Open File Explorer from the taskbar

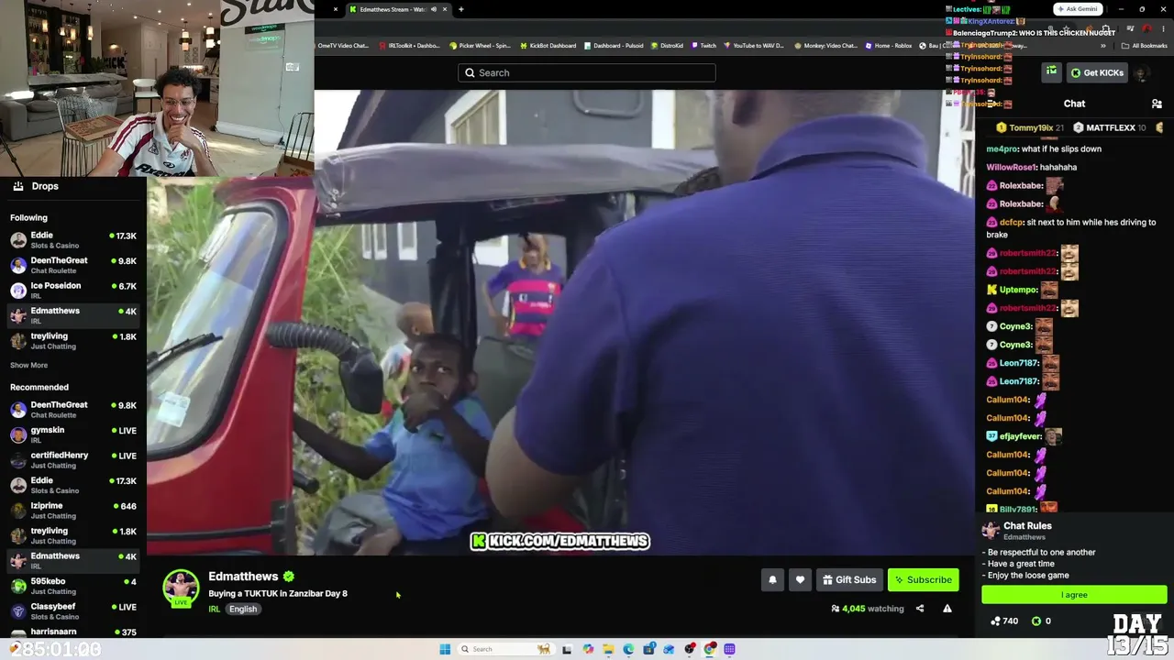608,649
